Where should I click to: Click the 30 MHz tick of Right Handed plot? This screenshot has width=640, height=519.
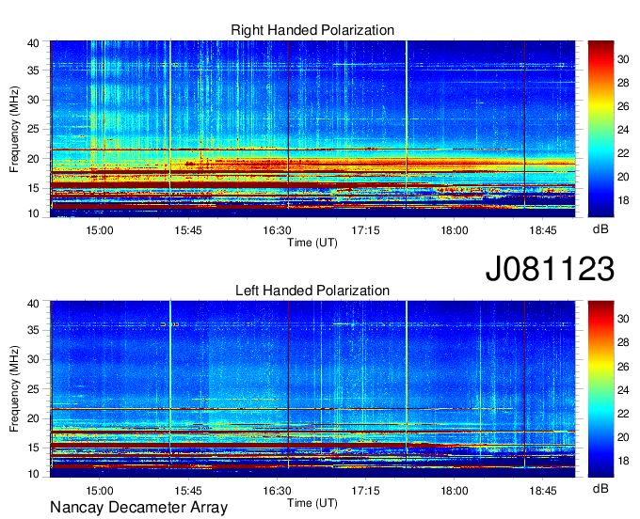click(33, 100)
